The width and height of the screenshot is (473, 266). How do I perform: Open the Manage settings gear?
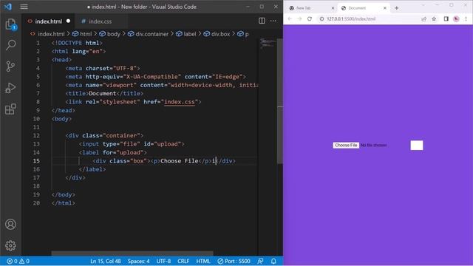pyautogui.click(x=10, y=245)
